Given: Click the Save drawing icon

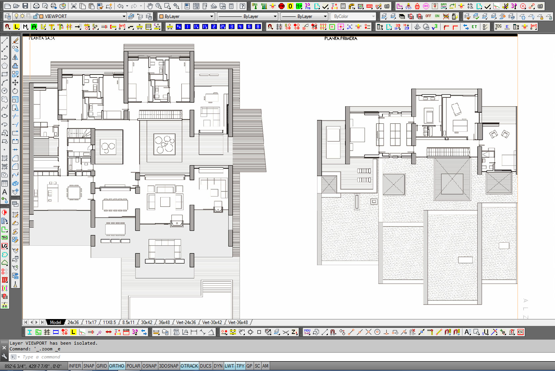Looking at the screenshot, I should click(x=25, y=6).
